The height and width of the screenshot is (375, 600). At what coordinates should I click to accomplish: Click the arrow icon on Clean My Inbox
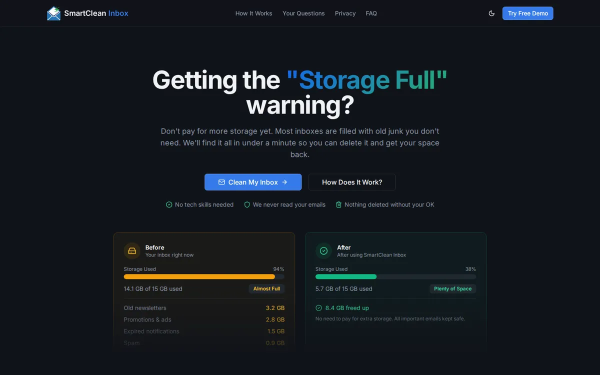(x=284, y=182)
